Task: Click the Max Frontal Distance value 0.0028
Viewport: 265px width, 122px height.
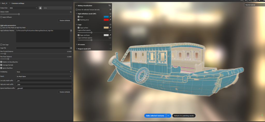Action: 69,51
